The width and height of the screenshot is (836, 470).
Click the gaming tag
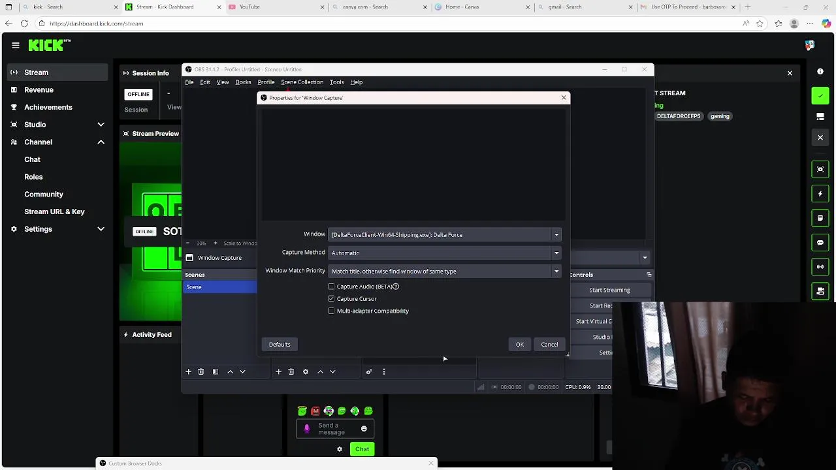[720, 116]
